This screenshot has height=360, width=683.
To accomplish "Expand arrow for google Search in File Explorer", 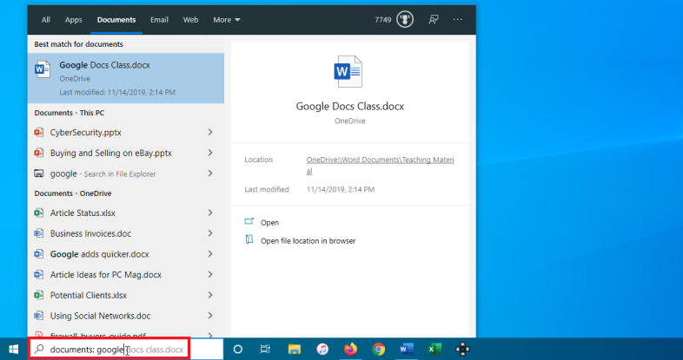I will 210,173.
